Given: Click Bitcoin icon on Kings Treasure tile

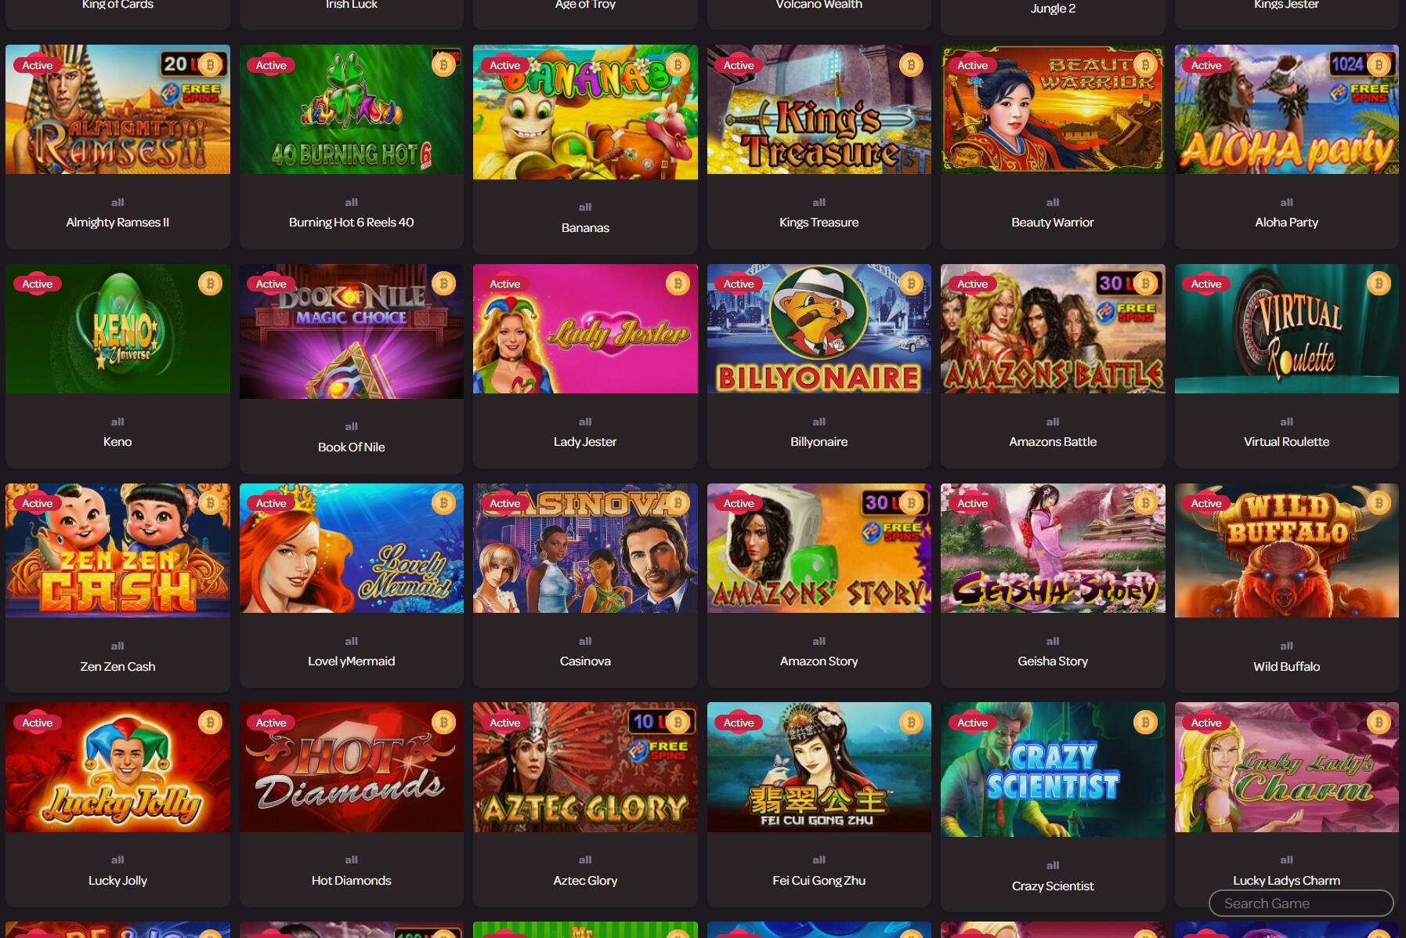Looking at the screenshot, I should 911,65.
